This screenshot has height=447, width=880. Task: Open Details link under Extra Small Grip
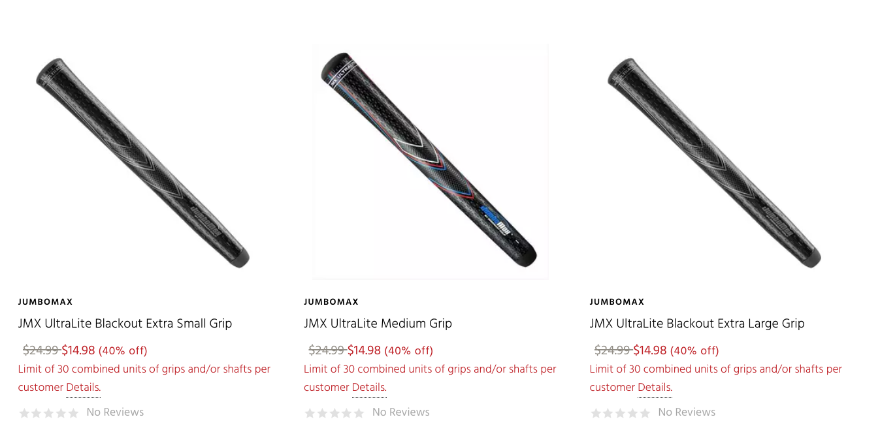pyautogui.click(x=83, y=388)
